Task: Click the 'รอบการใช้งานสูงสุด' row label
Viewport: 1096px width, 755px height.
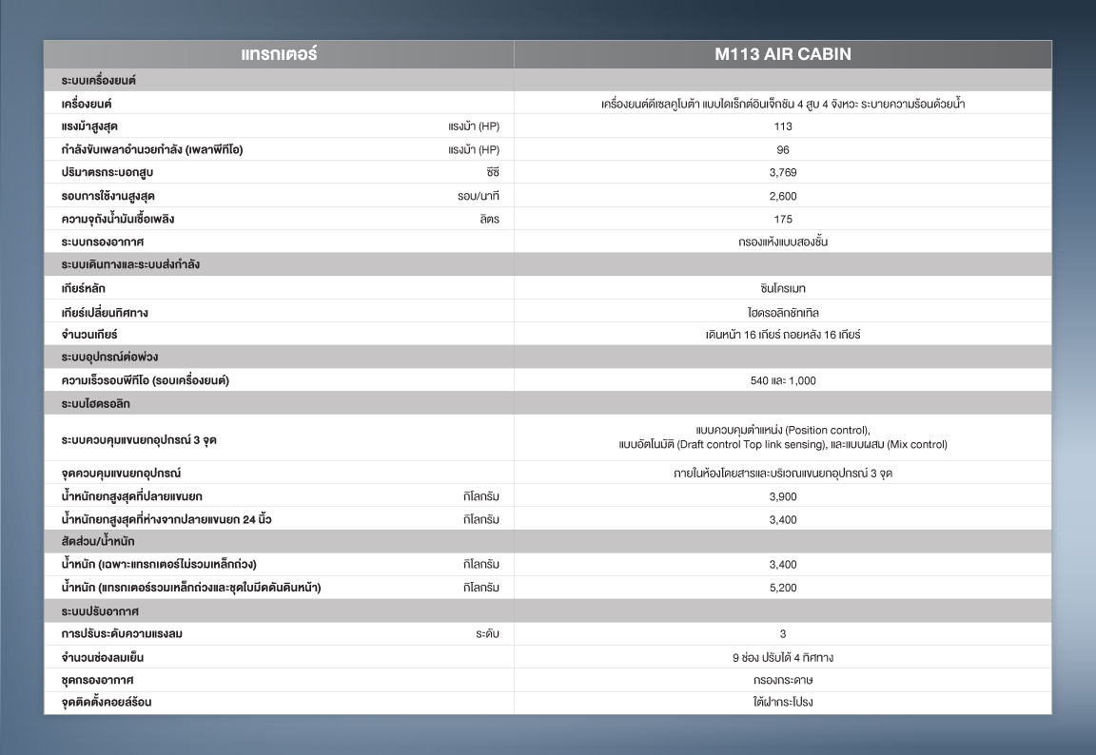Action: [108, 196]
